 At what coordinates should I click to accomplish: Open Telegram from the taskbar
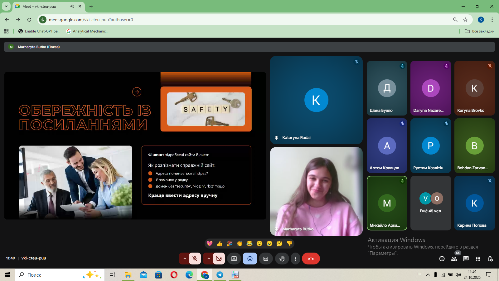pos(220,275)
